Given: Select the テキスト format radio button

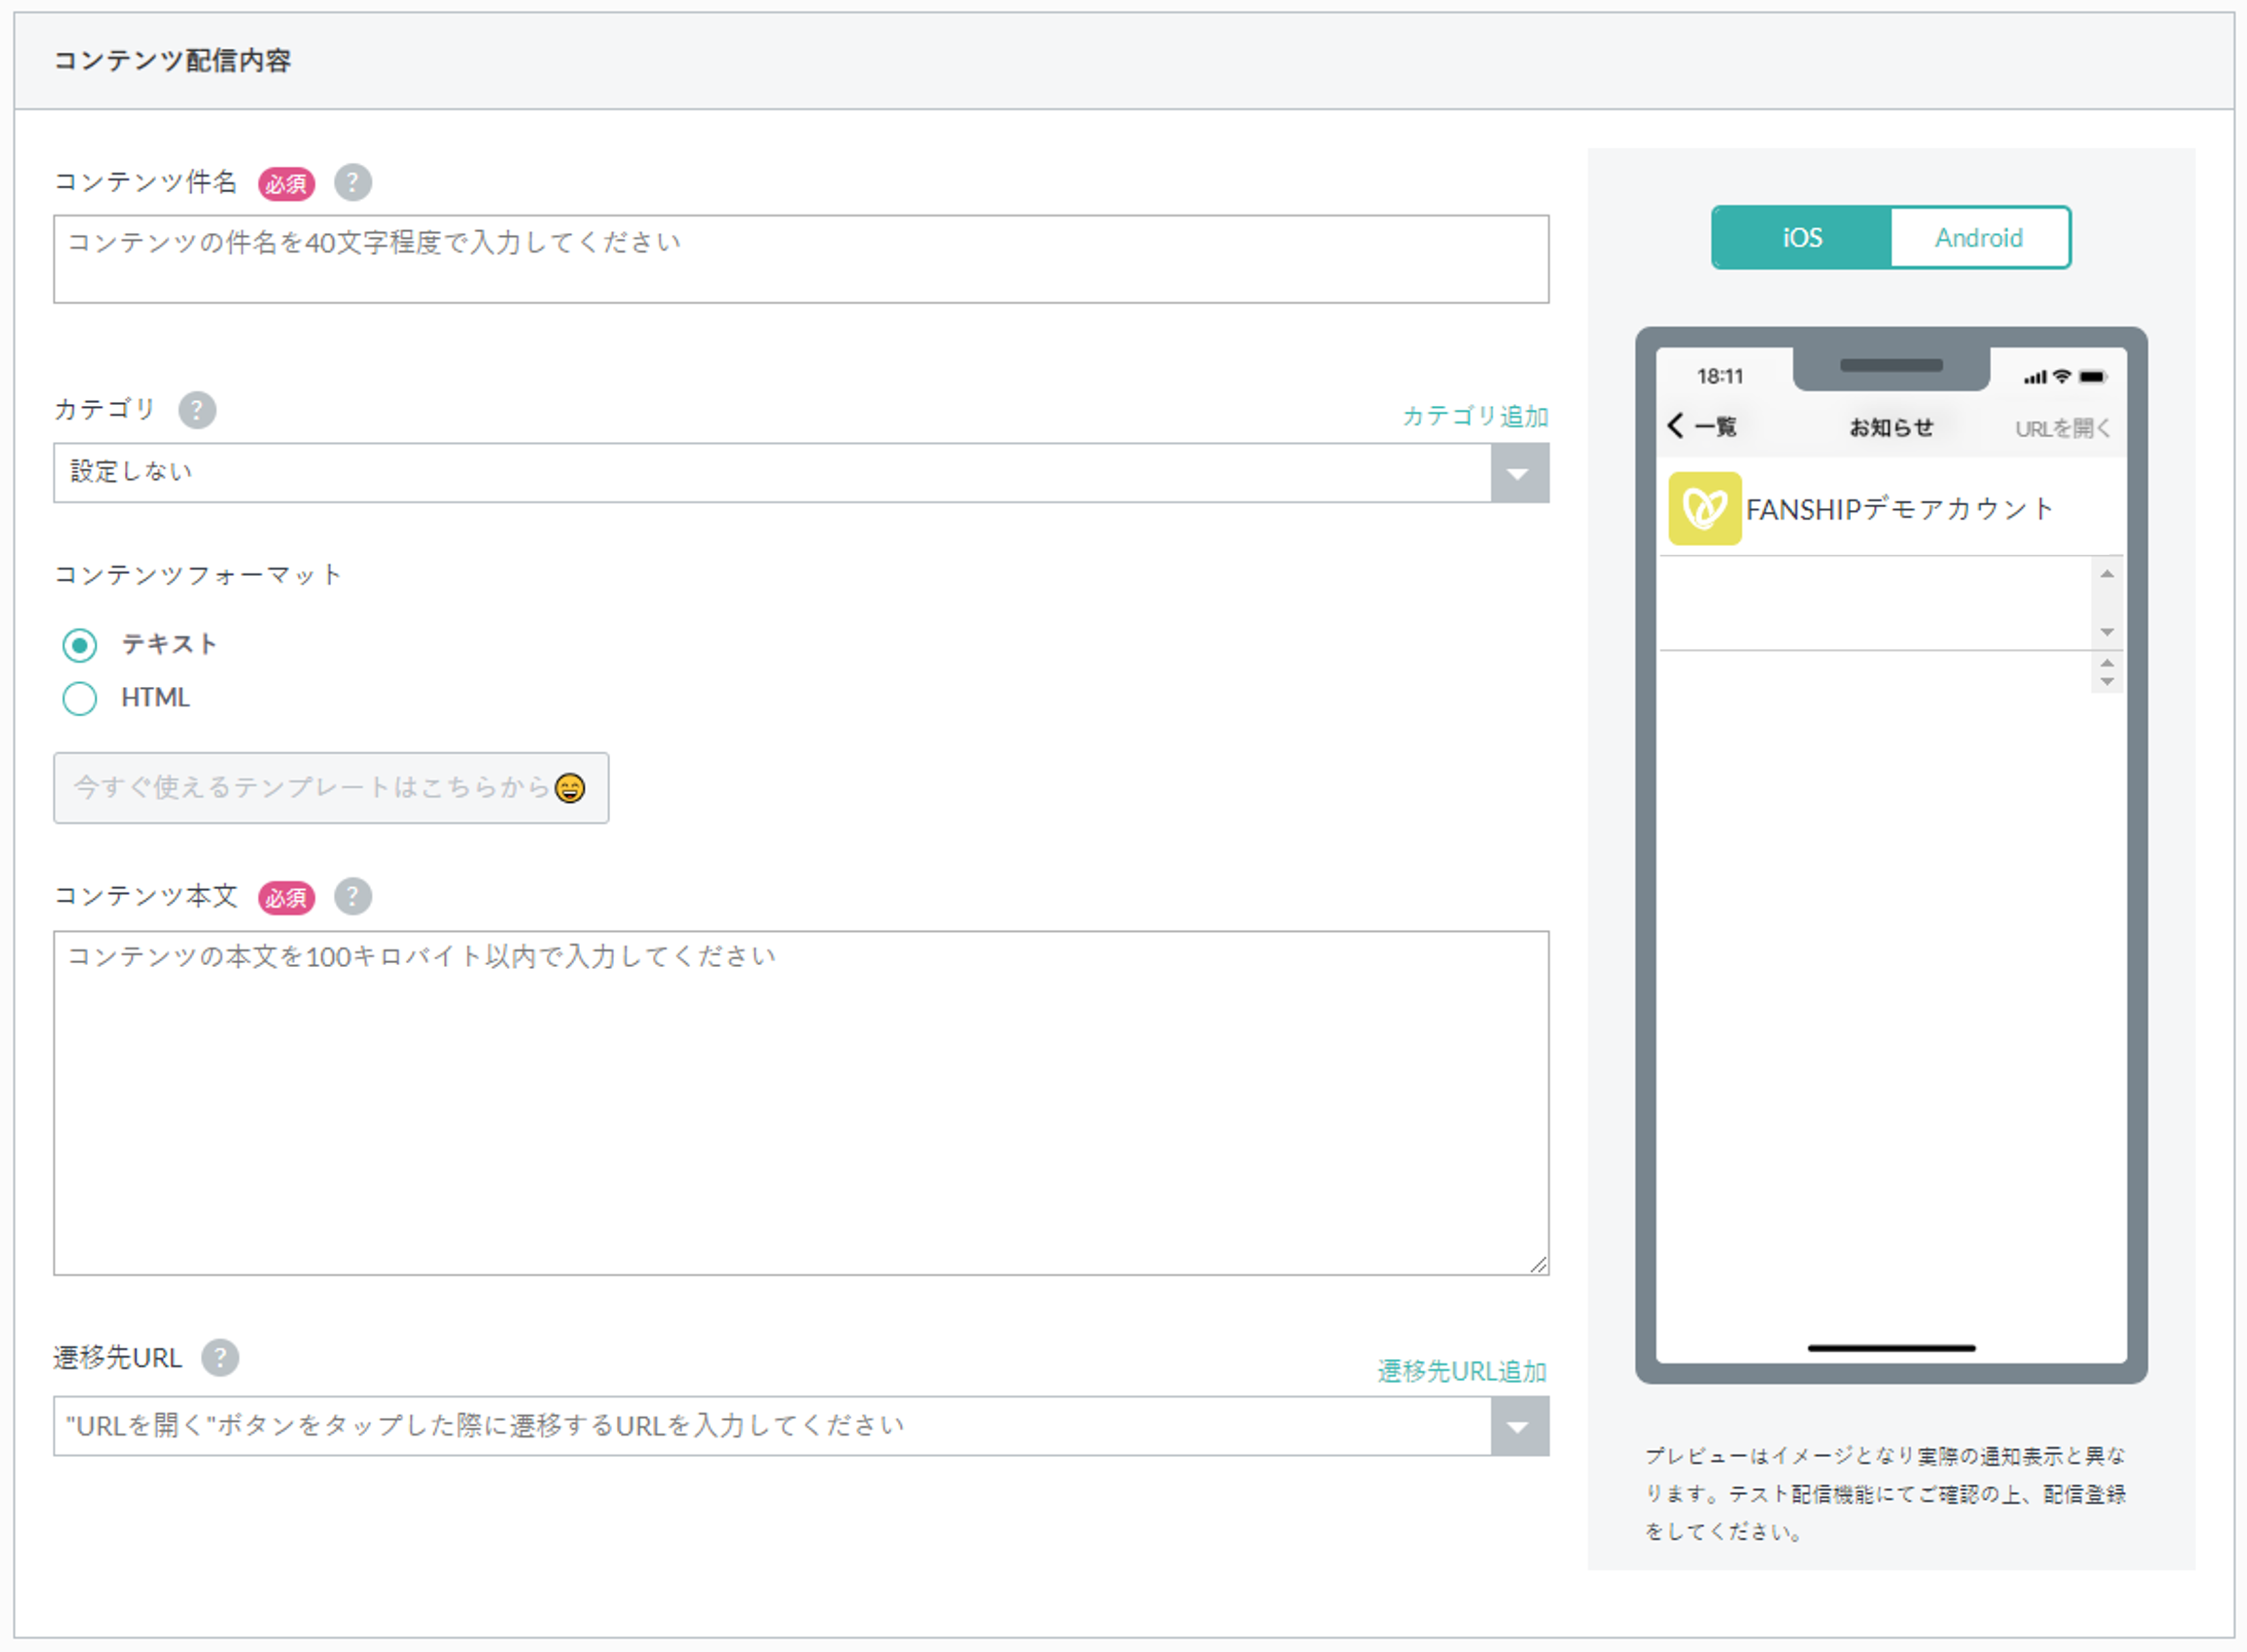Looking at the screenshot, I should pos(80,645).
